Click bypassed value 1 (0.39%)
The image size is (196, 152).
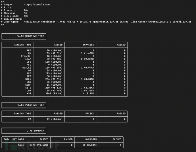[87, 79]
